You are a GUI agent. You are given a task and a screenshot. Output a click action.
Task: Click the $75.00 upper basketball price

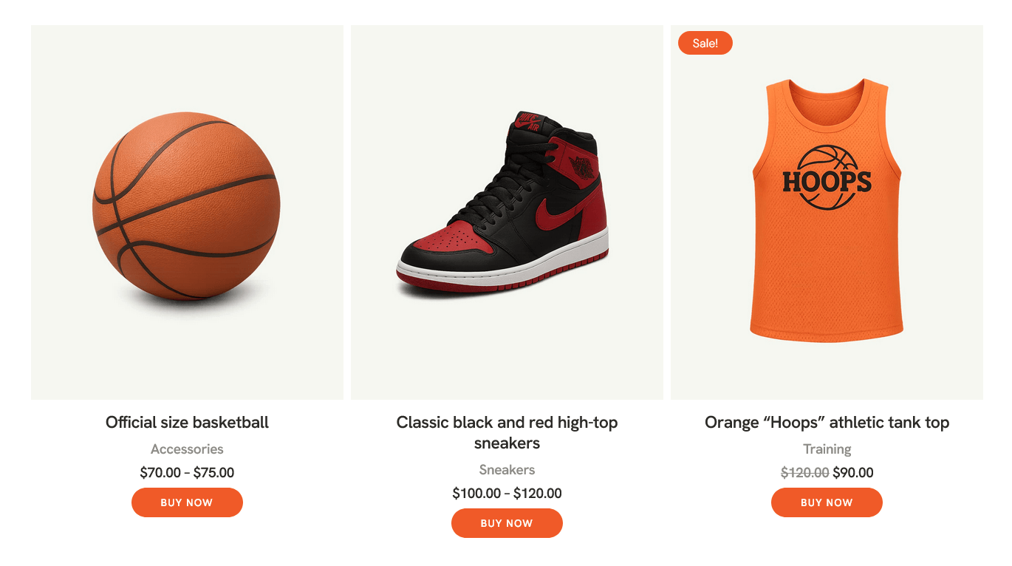(x=213, y=473)
